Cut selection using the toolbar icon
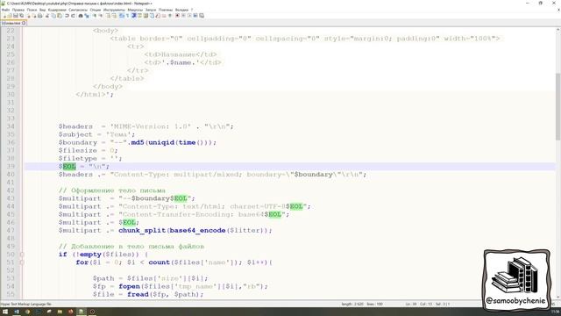 (x=47, y=16)
